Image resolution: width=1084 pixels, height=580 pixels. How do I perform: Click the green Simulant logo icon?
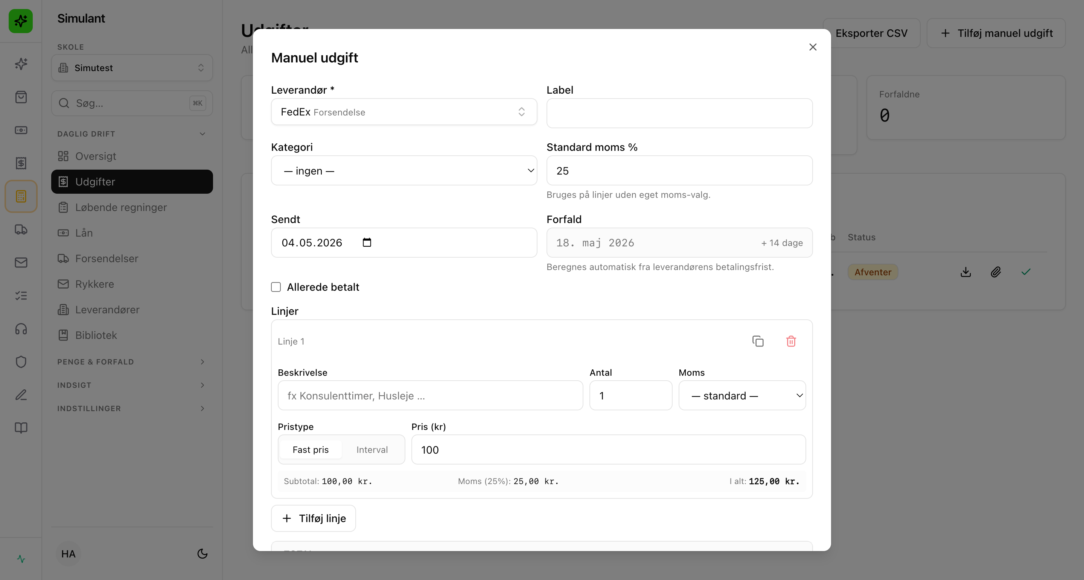click(21, 21)
